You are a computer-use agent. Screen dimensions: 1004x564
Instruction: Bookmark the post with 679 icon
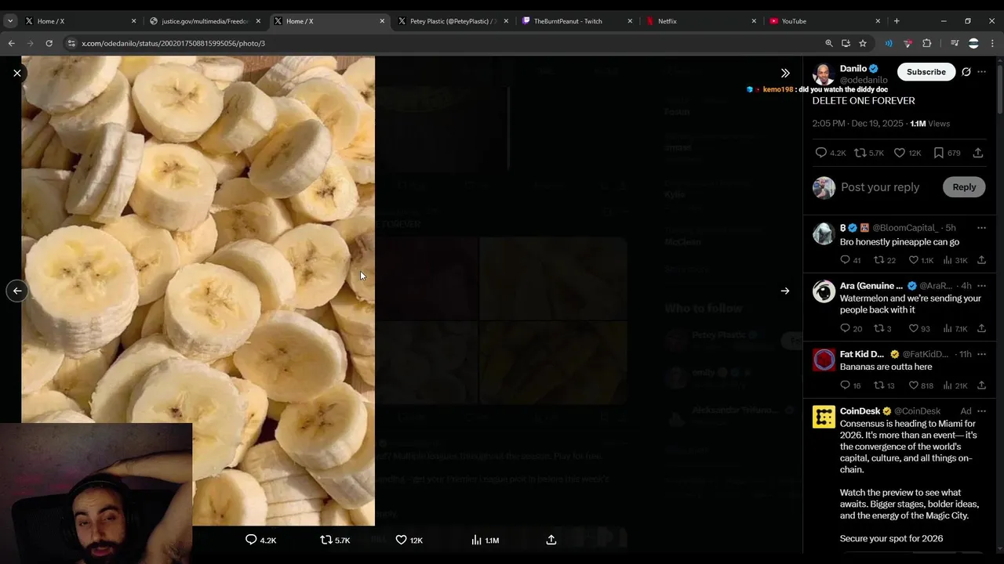coord(947,153)
